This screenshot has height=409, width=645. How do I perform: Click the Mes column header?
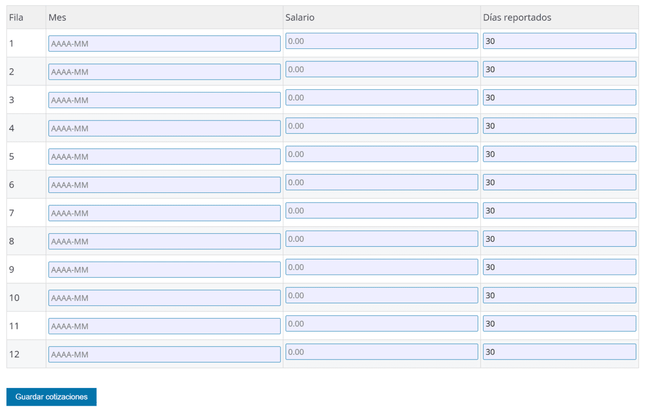click(x=58, y=18)
